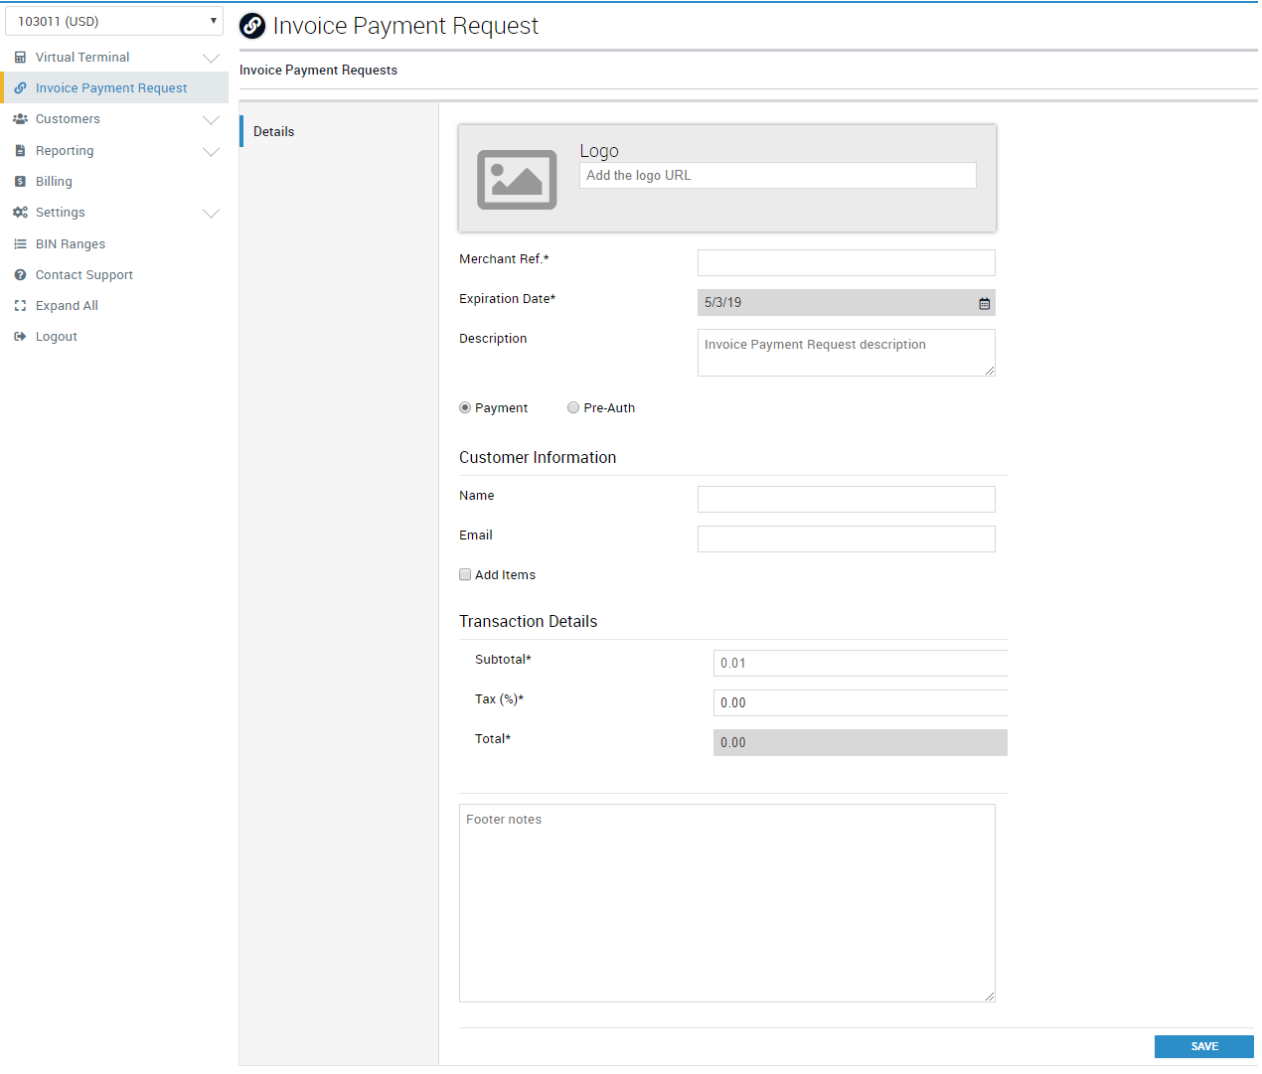Click the BIN Ranges list icon
Image resolution: width=1262 pixels, height=1074 pixels.
pyautogui.click(x=20, y=244)
